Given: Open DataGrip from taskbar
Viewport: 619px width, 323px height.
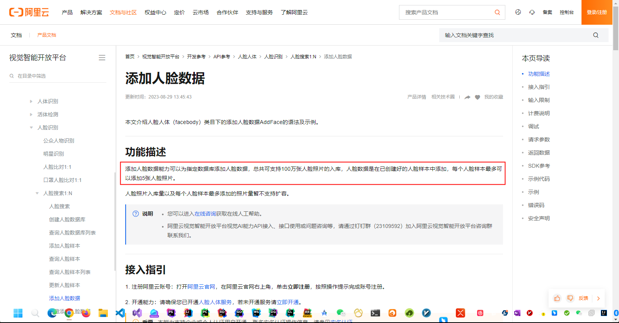Looking at the screenshot, I should [x=273, y=313].
